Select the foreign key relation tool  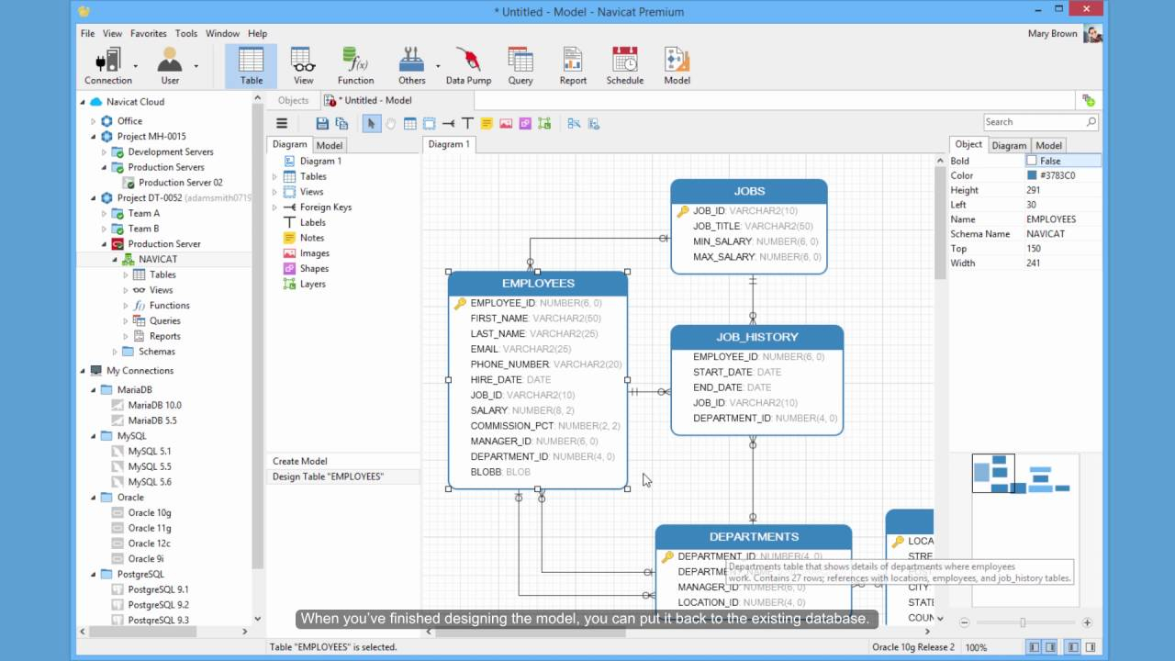[x=448, y=123]
